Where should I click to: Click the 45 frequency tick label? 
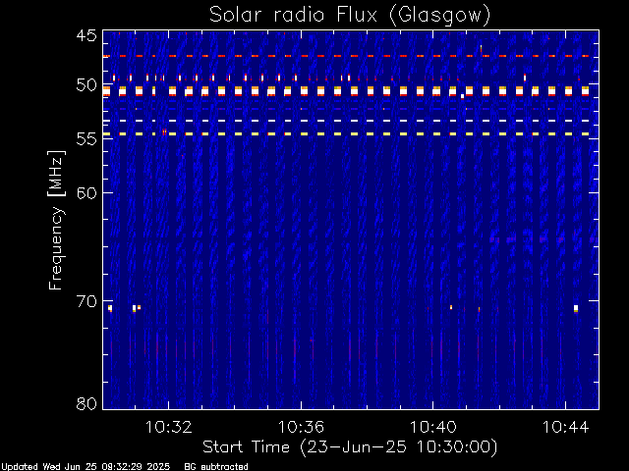click(x=86, y=35)
